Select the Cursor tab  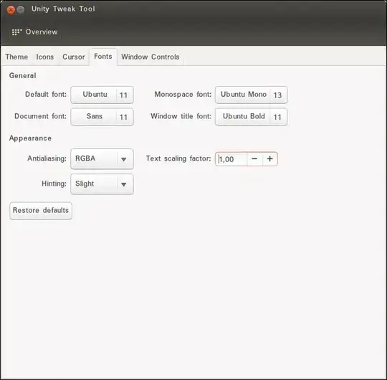(74, 57)
